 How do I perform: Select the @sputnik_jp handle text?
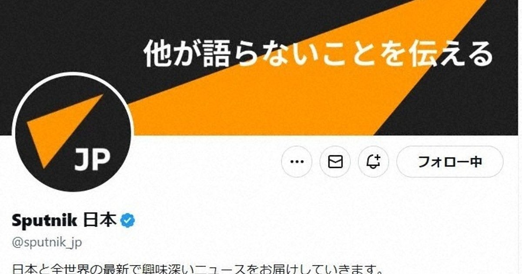(47, 243)
